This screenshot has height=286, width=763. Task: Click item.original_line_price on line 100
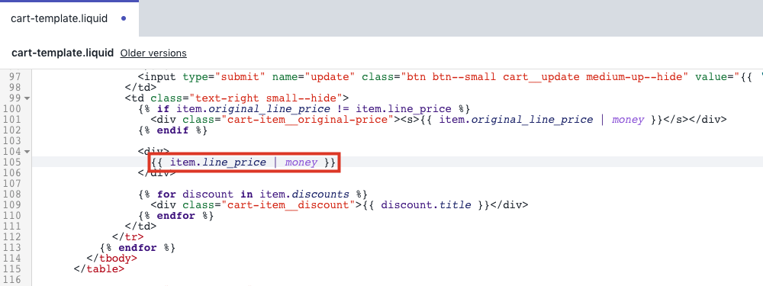pyautogui.click(x=253, y=109)
